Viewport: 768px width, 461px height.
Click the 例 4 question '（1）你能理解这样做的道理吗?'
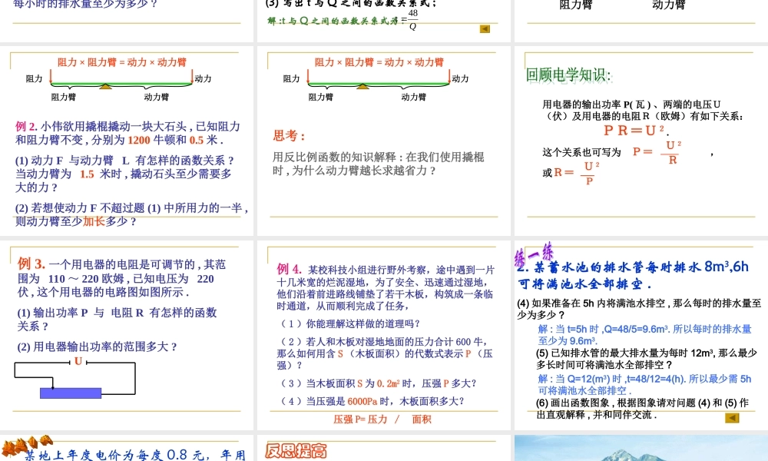[349, 323]
